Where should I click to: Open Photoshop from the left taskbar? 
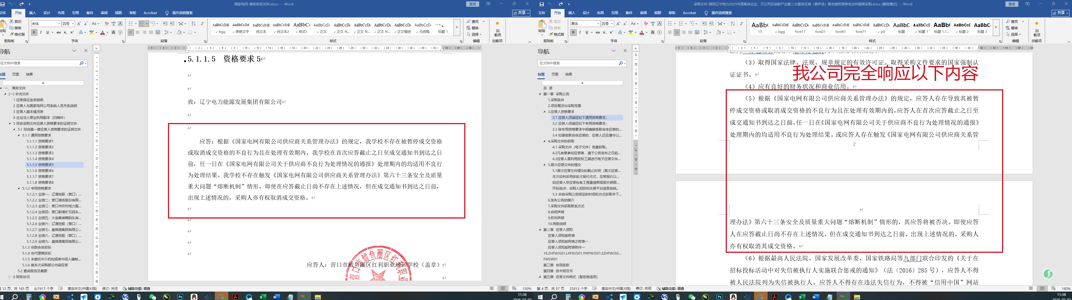click(180, 297)
